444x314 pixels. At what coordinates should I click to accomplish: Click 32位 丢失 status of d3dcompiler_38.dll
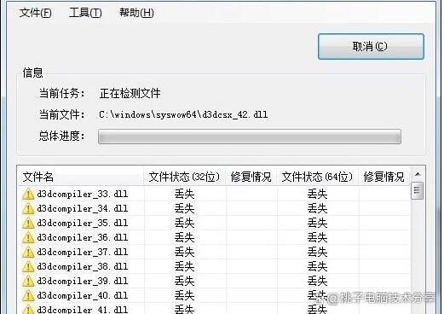(x=184, y=266)
